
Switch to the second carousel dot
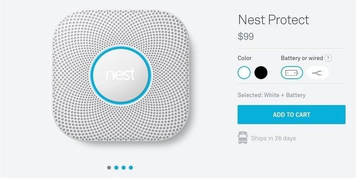click(116, 168)
